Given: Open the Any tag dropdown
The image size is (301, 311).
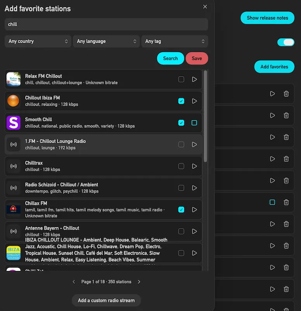Looking at the screenshot, I should click(x=175, y=41).
